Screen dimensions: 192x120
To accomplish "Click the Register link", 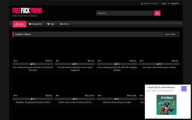I will point(175,3).
